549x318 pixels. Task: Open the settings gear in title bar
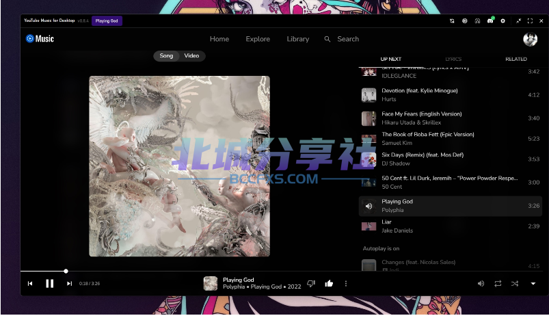point(503,21)
